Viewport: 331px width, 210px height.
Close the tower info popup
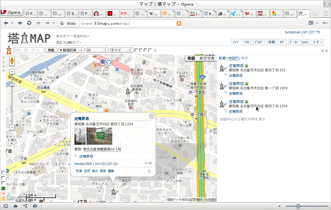coord(152,116)
